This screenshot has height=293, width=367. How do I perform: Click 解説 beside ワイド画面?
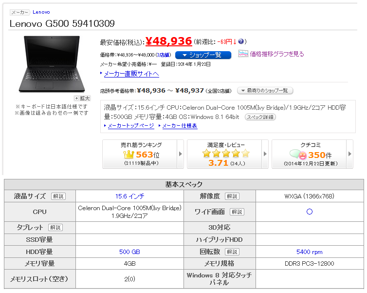[237, 212]
